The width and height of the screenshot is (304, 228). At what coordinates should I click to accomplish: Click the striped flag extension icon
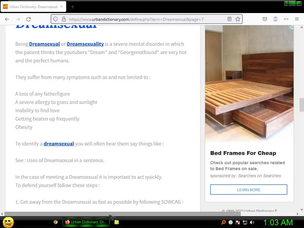[x=275, y=19]
